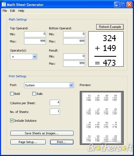Click the sheet preview thumbnail
The image size is (134, 156).
coord(102,118)
